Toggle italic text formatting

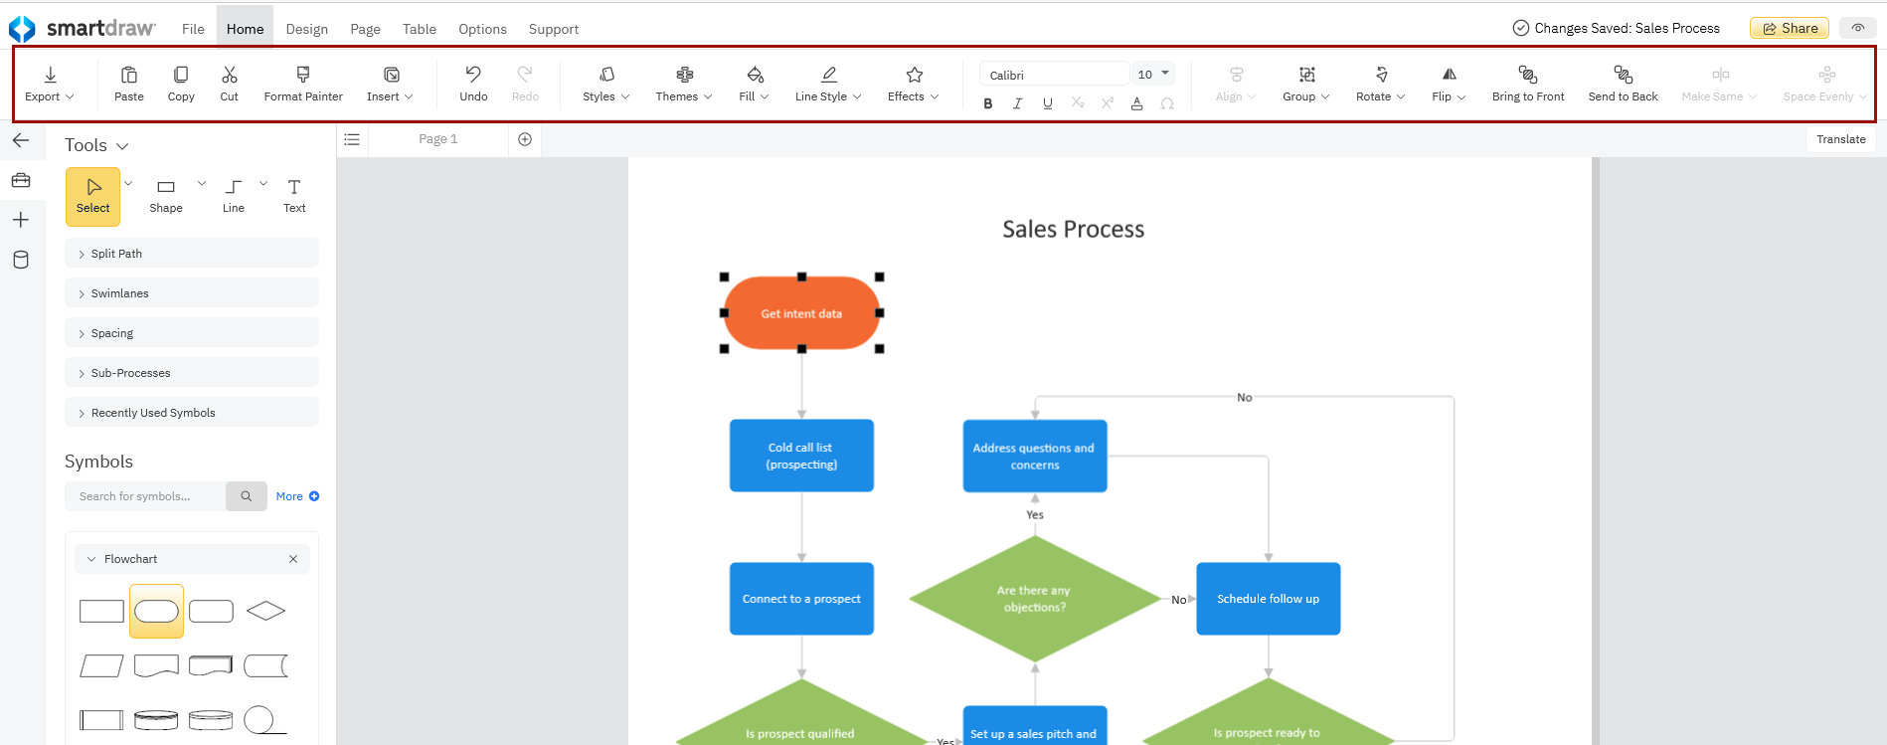1017,103
